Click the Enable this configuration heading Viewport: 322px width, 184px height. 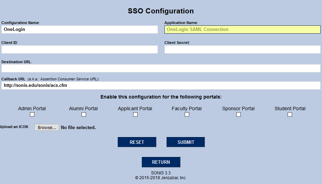pos(161,97)
